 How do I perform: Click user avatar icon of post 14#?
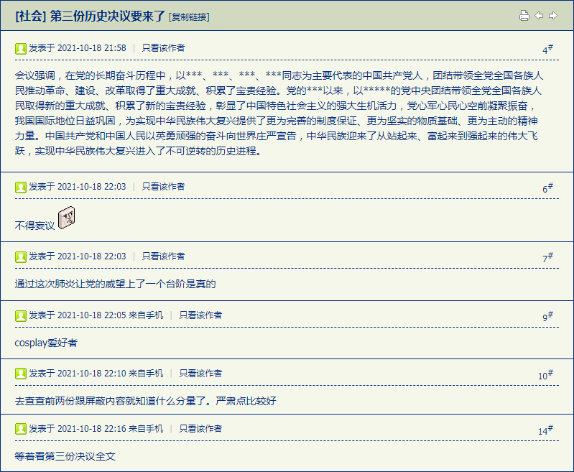pyautogui.click(x=21, y=429)
